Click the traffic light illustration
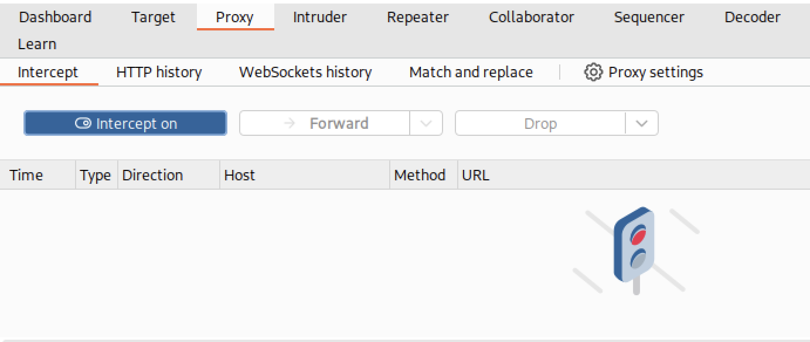The image size is (810, 342). point(635,250)
